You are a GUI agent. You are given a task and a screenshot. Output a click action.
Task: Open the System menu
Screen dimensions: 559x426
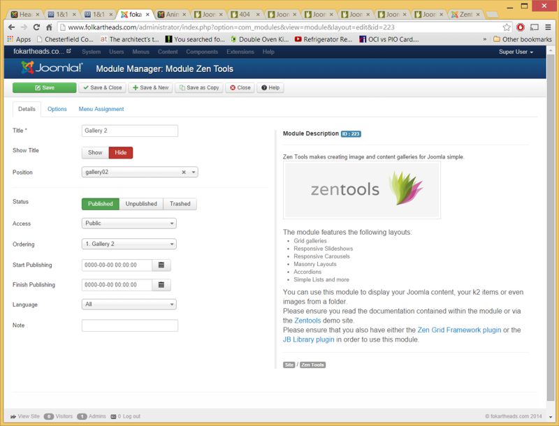(x=92, y=52)
